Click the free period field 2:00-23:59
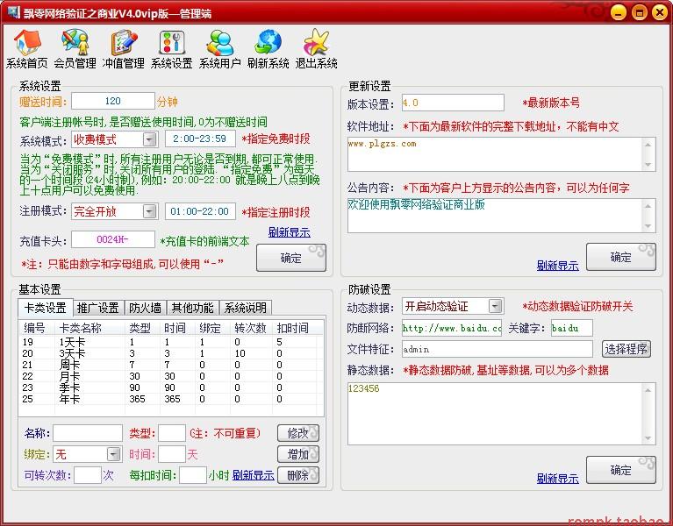This screenshot has width=673, height=526. (x=200, y=139)
